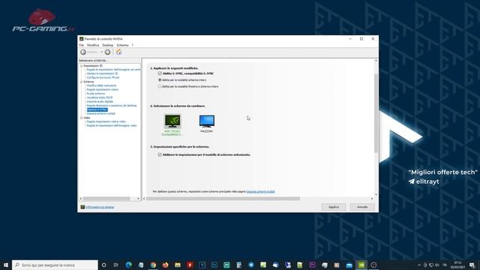Open Imposta schermi multipli in the tree
The width and height of the screenshot is (480, 270).
[x=101, y=113]
